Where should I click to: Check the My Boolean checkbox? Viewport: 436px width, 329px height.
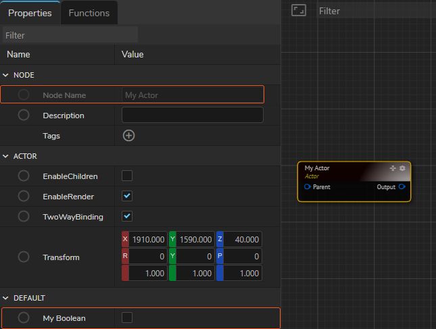pyautogui.click(x=127, y=318)
